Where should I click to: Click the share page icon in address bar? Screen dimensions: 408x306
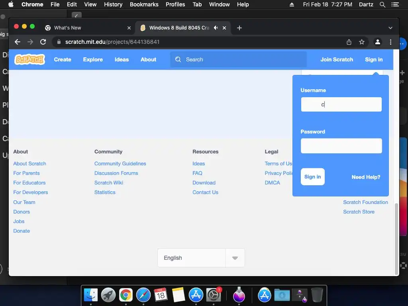tap(349, 42)
